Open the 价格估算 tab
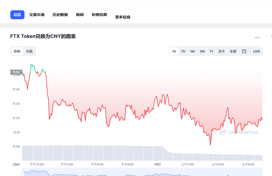Viewport: 272px width, 176px height. coord(99,15)
